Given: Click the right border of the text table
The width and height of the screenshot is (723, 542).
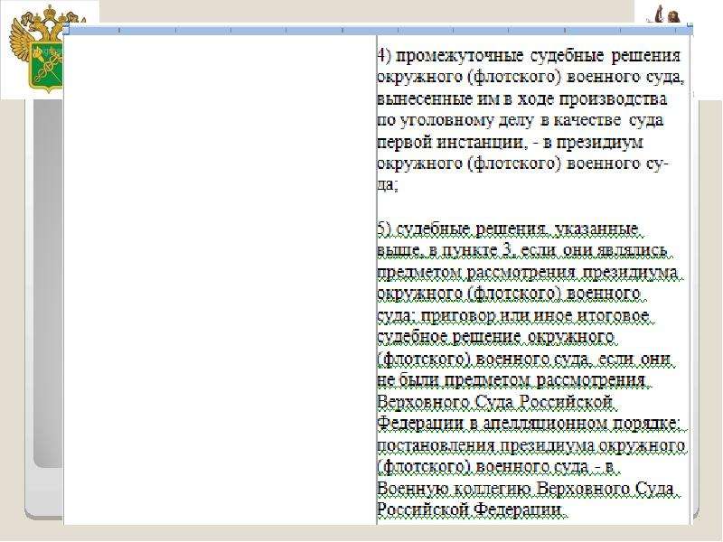Looking at the screenshot, I should 690,280.
